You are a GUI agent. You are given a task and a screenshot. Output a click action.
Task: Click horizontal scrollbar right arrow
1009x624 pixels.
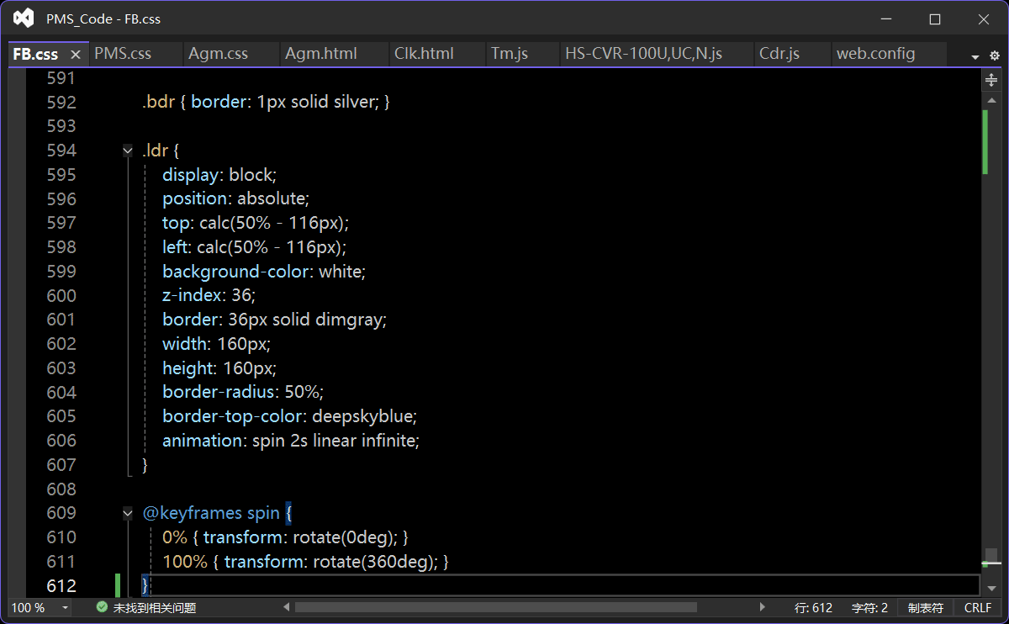point(763,607)
